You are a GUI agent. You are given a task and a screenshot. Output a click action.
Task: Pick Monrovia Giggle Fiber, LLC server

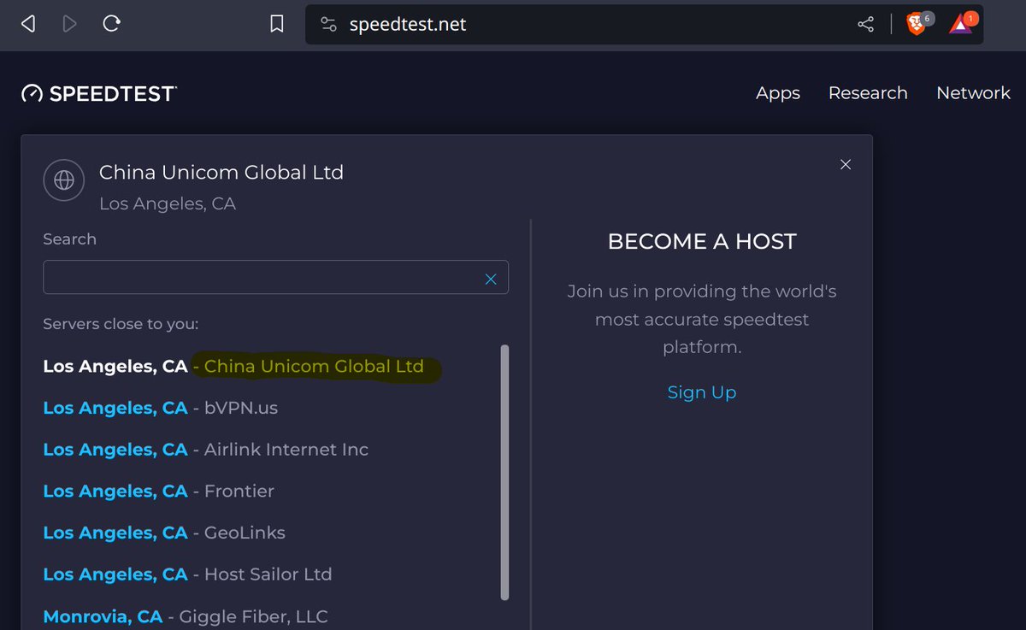[186, 616]
